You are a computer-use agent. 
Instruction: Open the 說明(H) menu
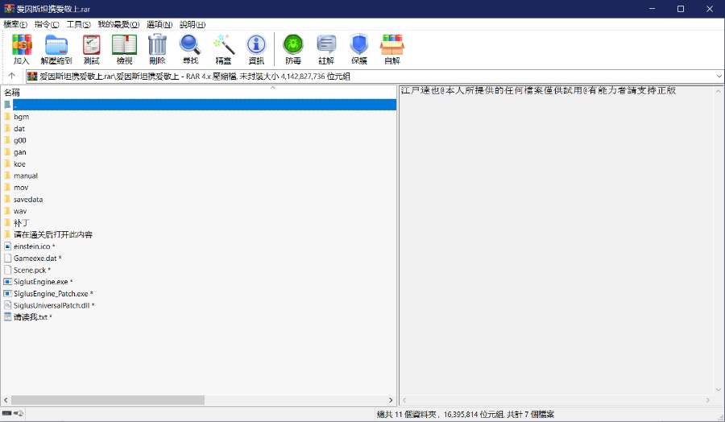[x=193, y=24]
